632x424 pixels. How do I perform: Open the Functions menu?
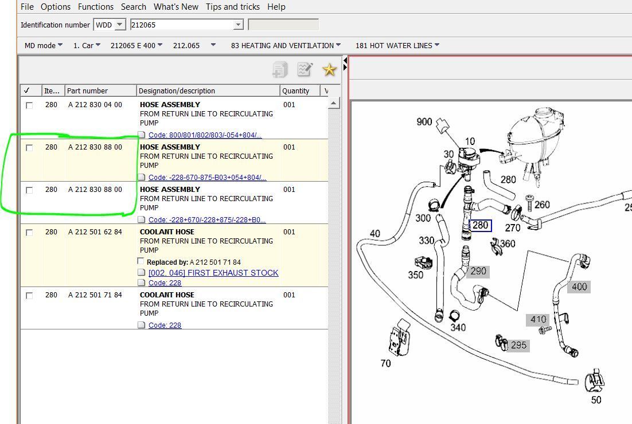pyautogui.click(x=96, y=7)
